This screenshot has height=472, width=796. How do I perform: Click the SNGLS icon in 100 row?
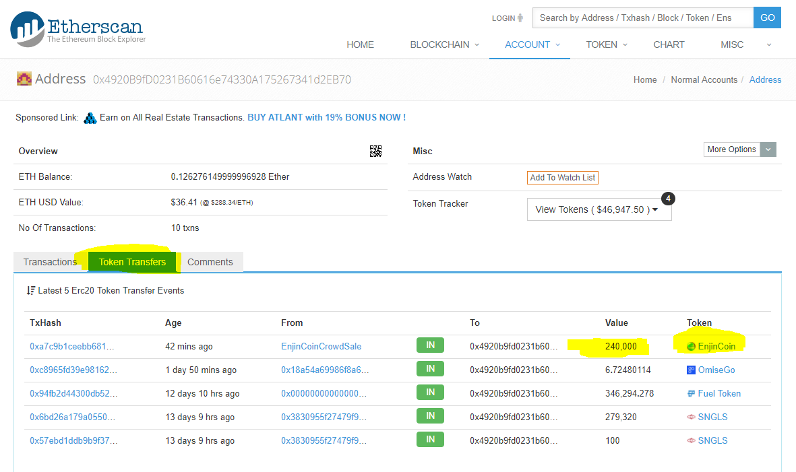coord(691,440)
